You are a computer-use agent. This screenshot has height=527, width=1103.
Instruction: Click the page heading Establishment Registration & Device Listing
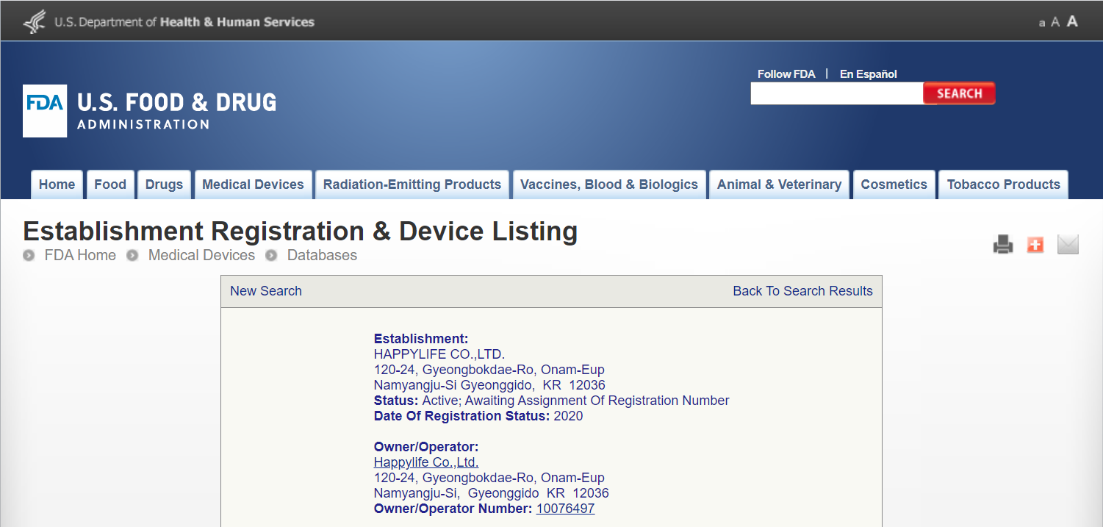[x=301, y=231]
